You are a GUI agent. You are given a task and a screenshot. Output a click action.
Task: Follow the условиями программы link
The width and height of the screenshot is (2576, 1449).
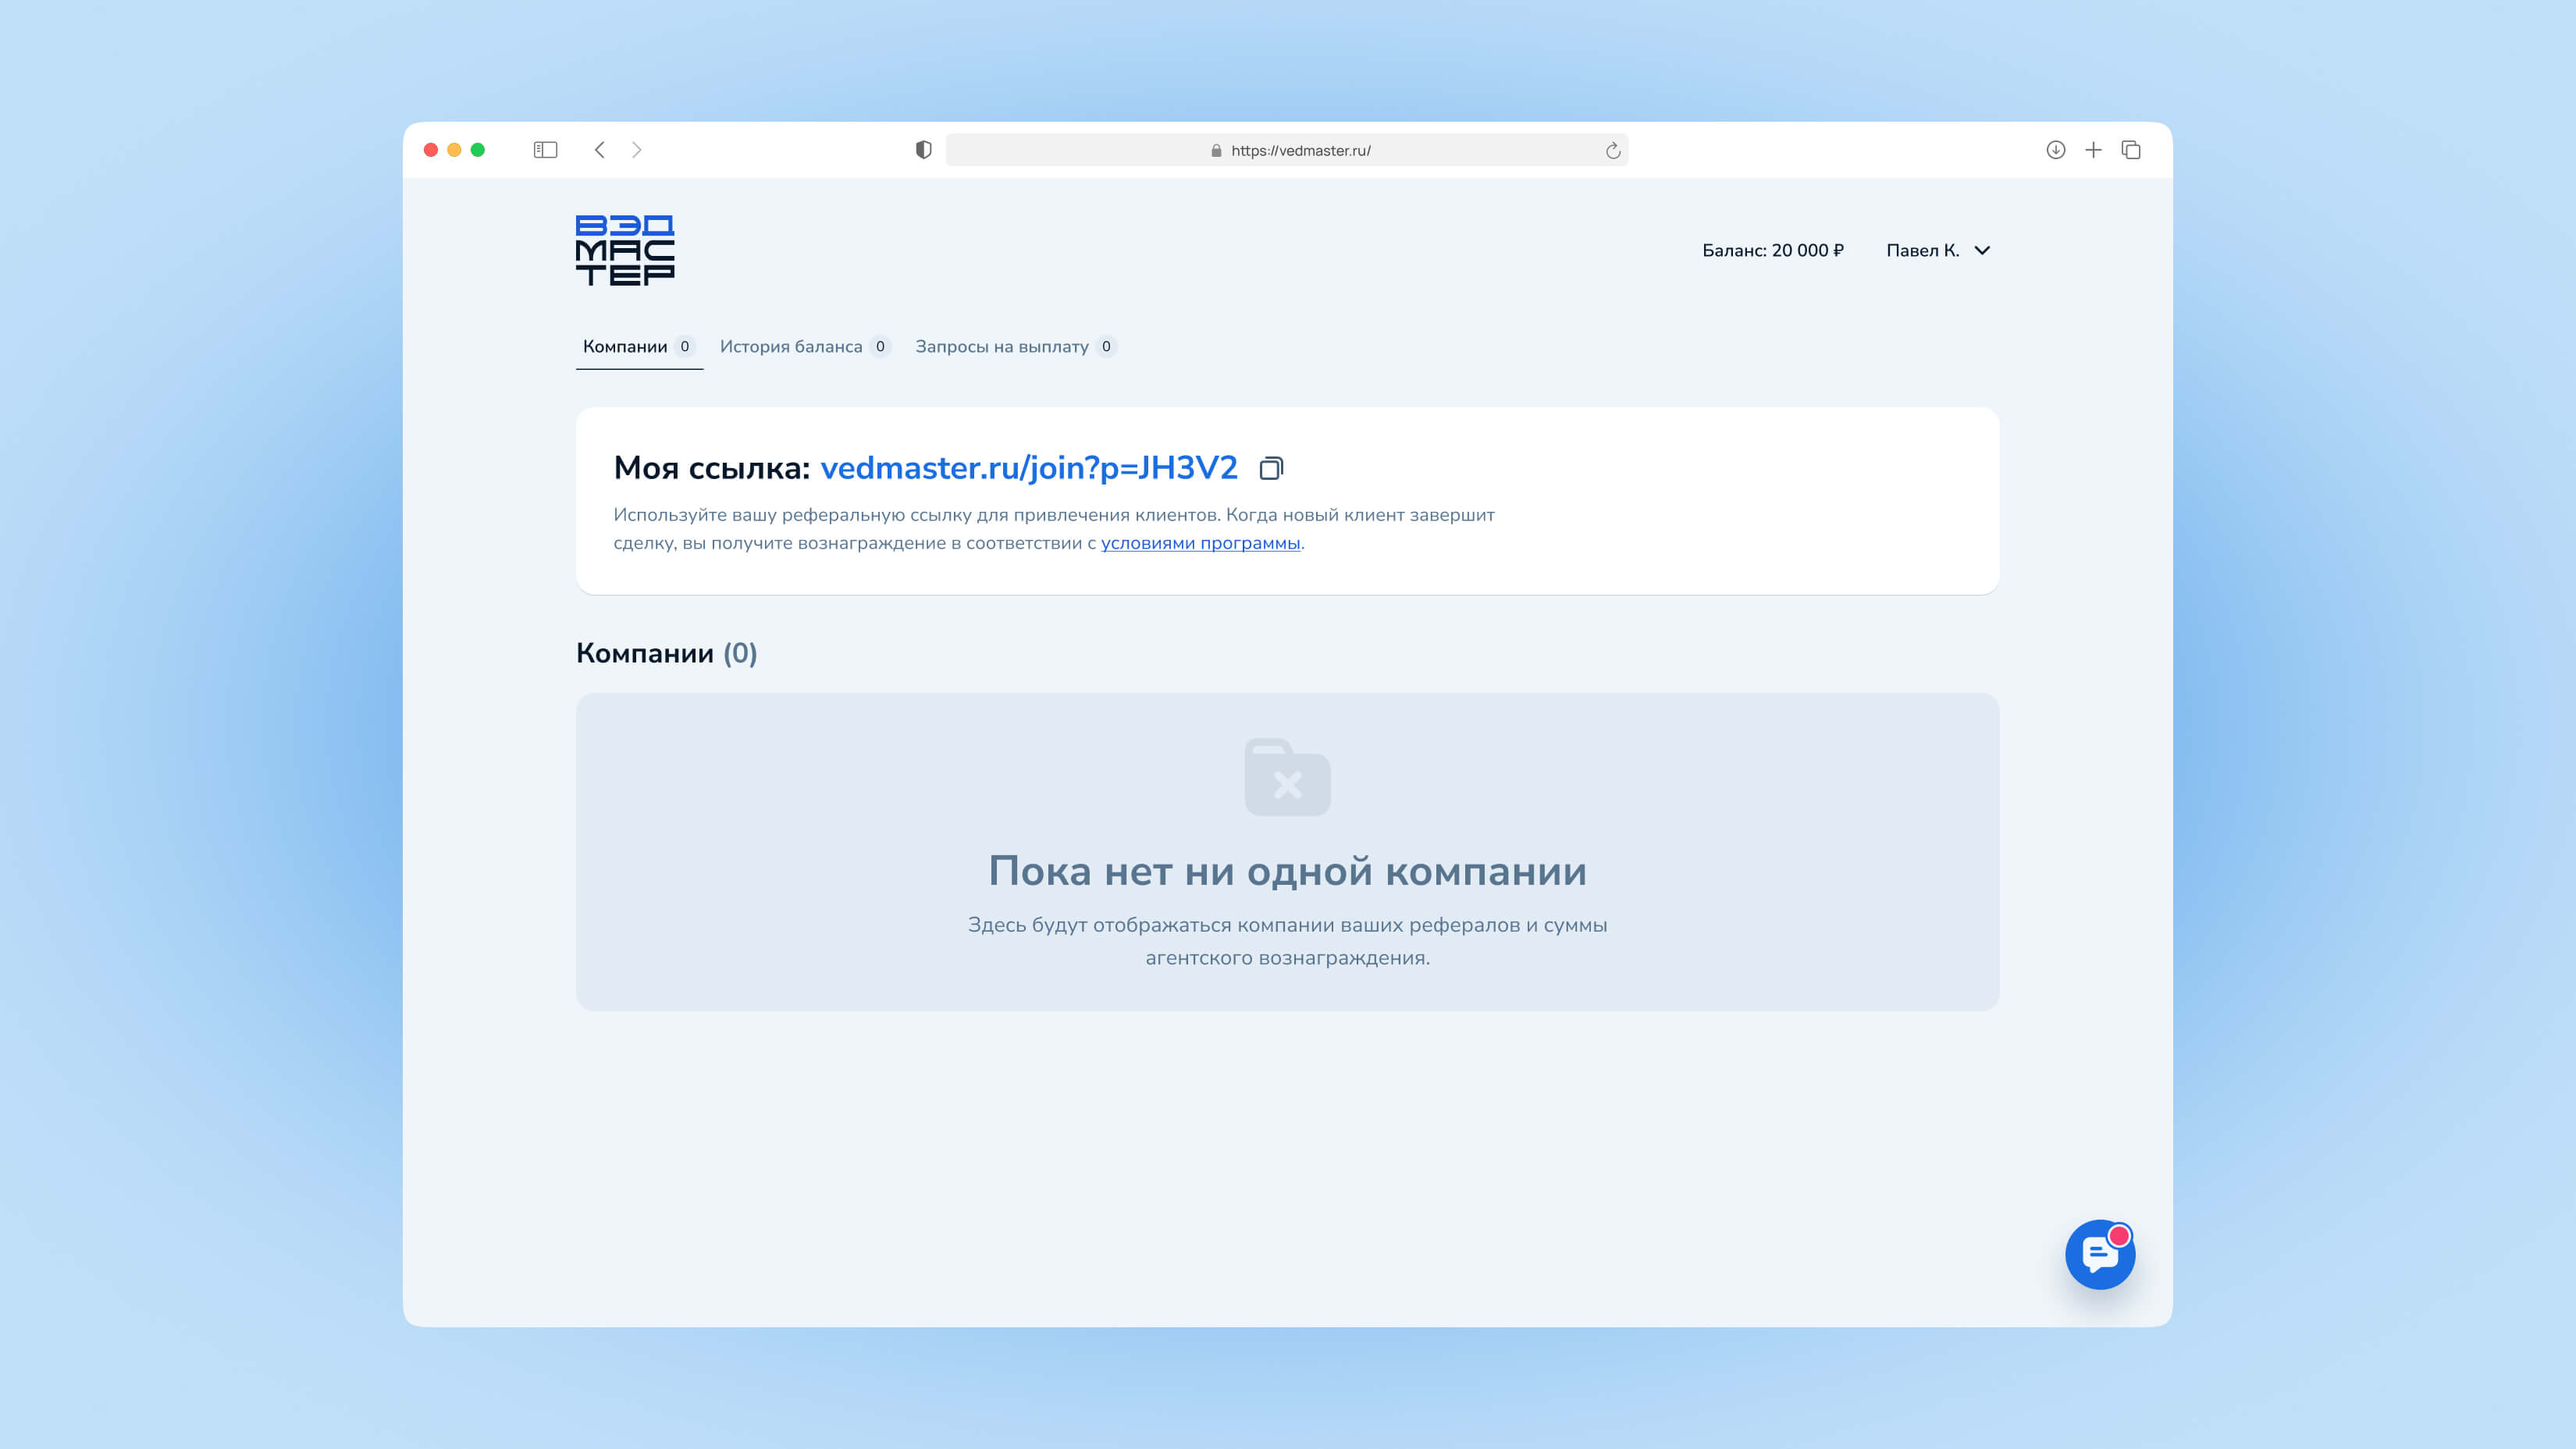point(1200,544)
